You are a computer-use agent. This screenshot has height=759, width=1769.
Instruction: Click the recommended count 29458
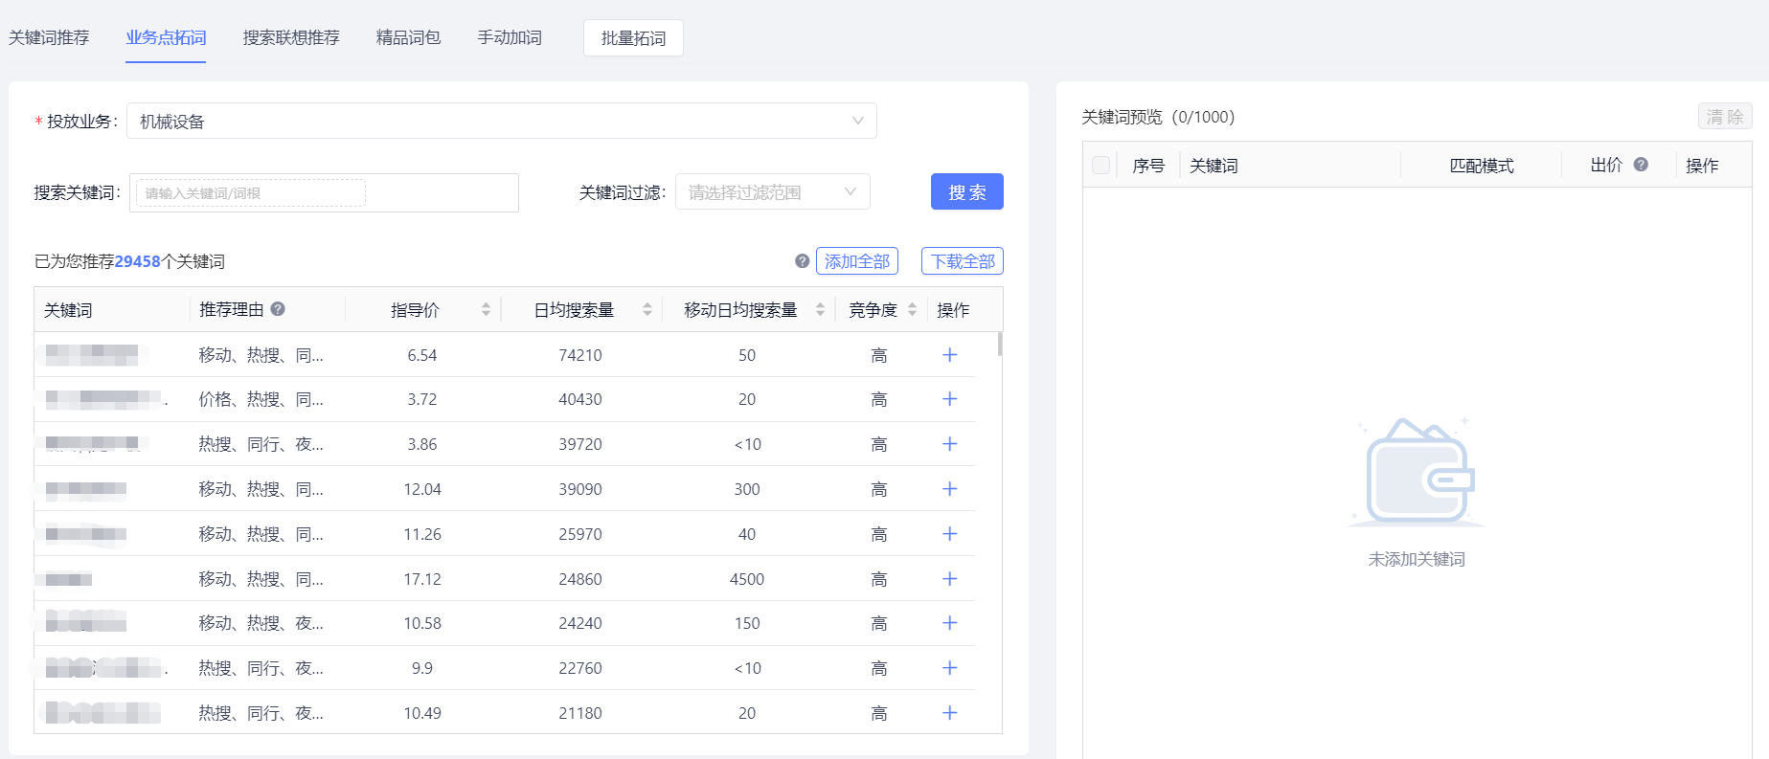(x=137, y=261)
